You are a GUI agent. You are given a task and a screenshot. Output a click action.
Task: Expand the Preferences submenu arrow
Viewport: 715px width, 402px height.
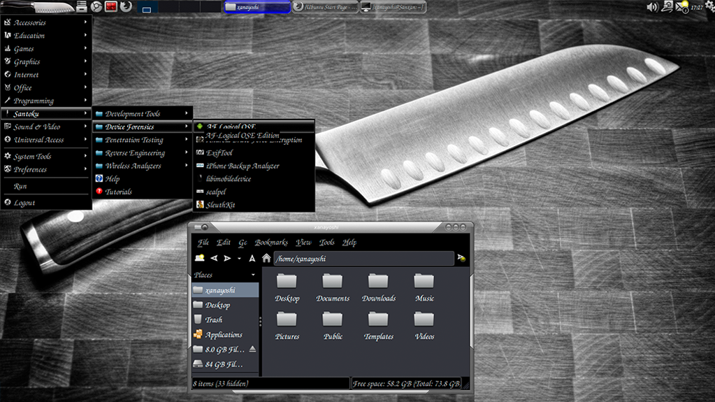pos(85,169)
